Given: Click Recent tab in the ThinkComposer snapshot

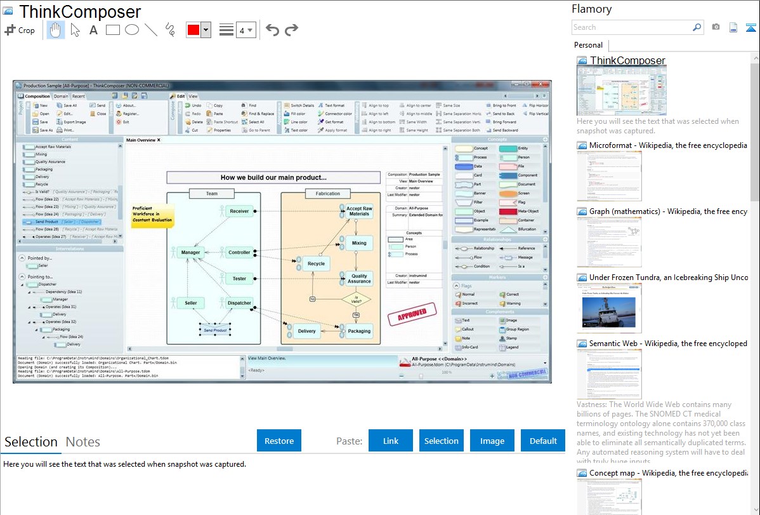Looking at the screenshot, I should click(79, 96).
